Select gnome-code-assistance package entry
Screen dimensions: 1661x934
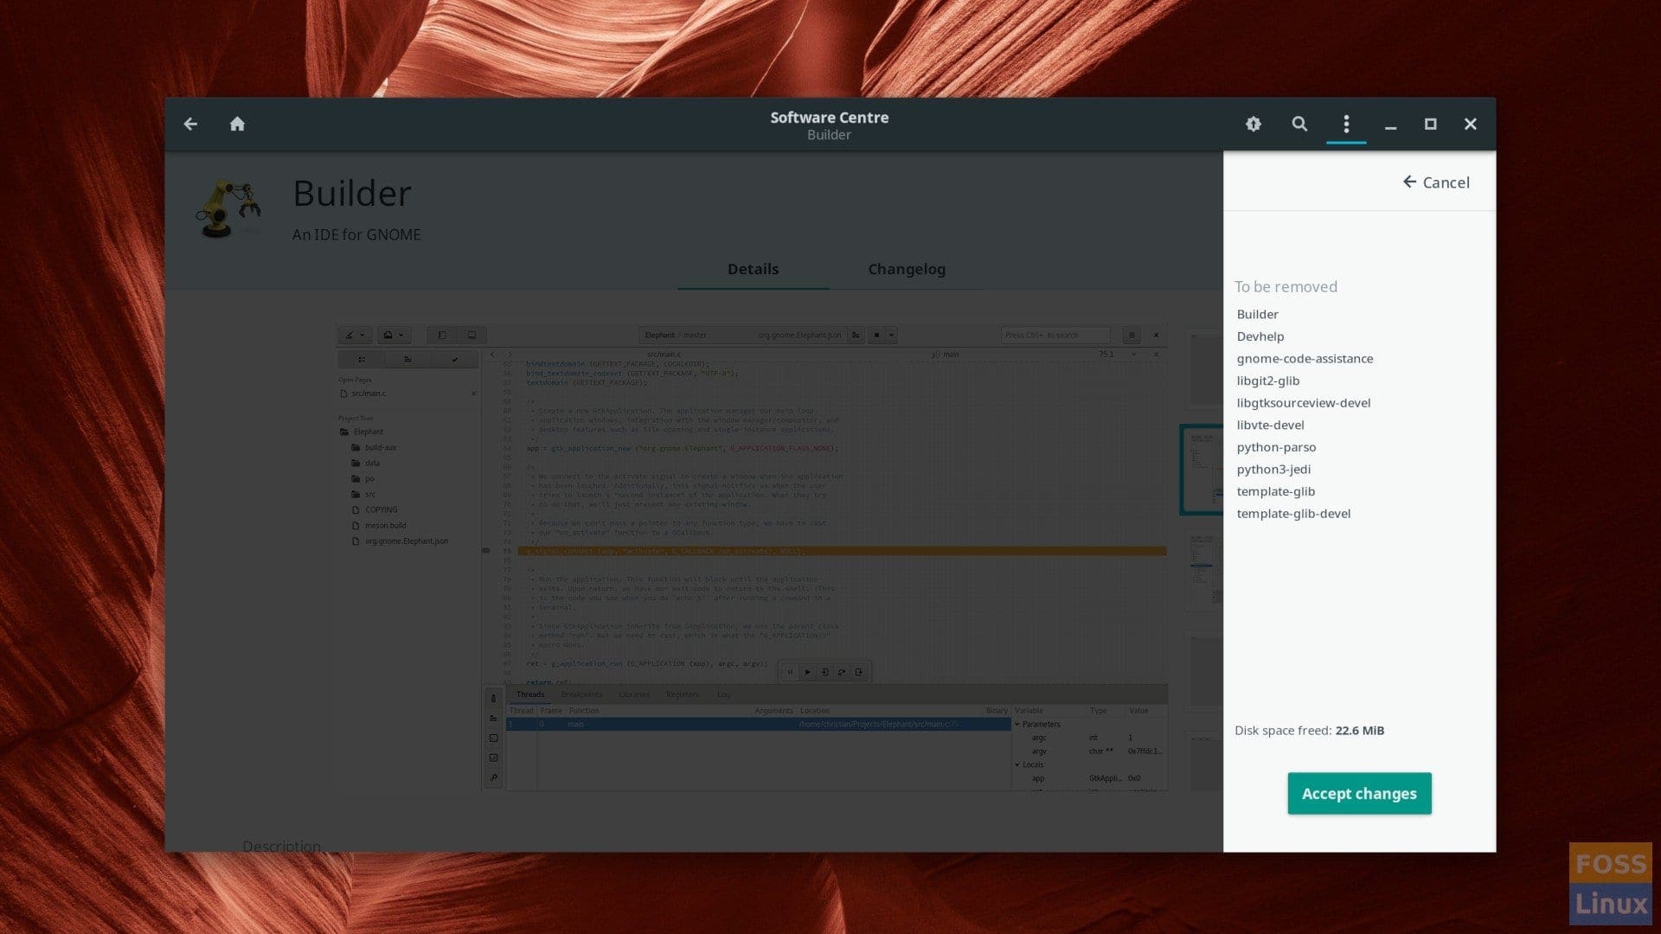coord(1305,359)
